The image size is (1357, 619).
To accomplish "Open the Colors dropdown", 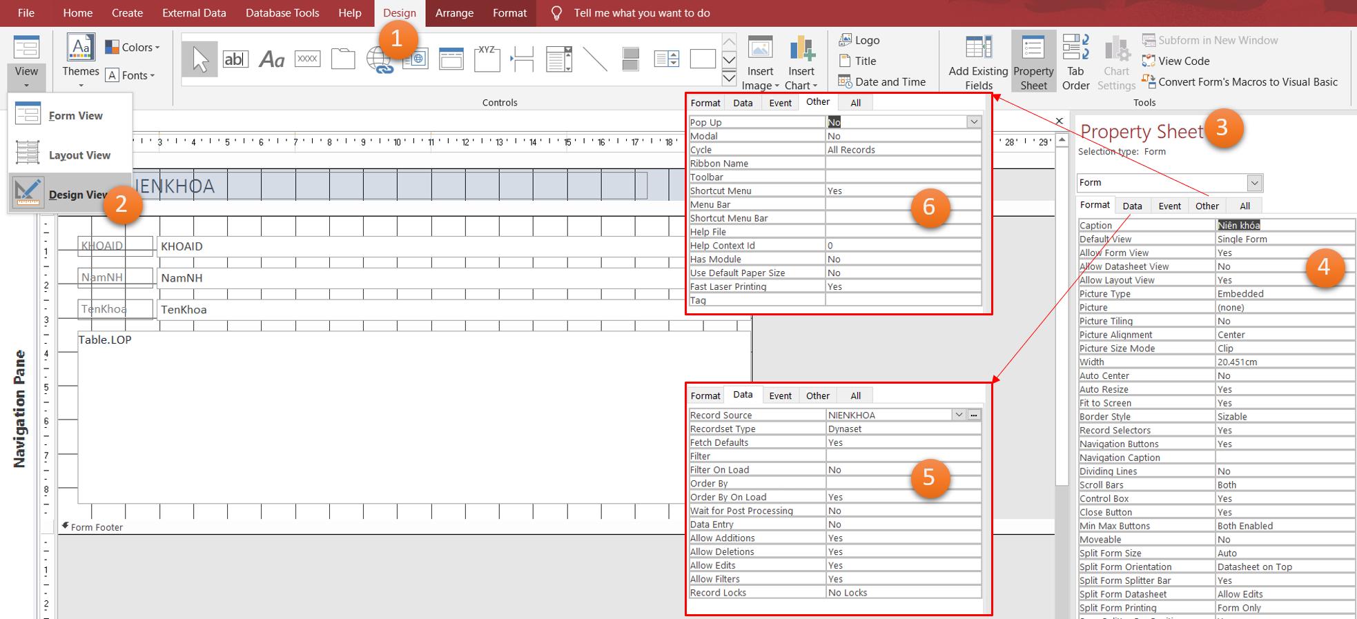I will (x=133, y=47).
